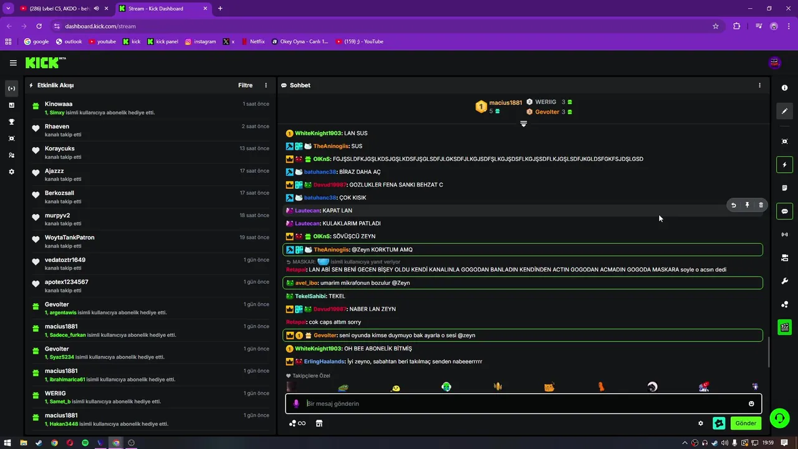
Task: Open the Filtre filter for activity feed
Action: coord(245,85)
